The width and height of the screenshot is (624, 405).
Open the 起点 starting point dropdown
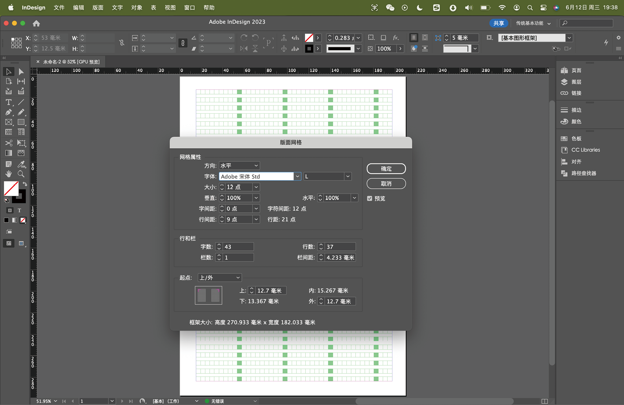click(x=220, y=277)
